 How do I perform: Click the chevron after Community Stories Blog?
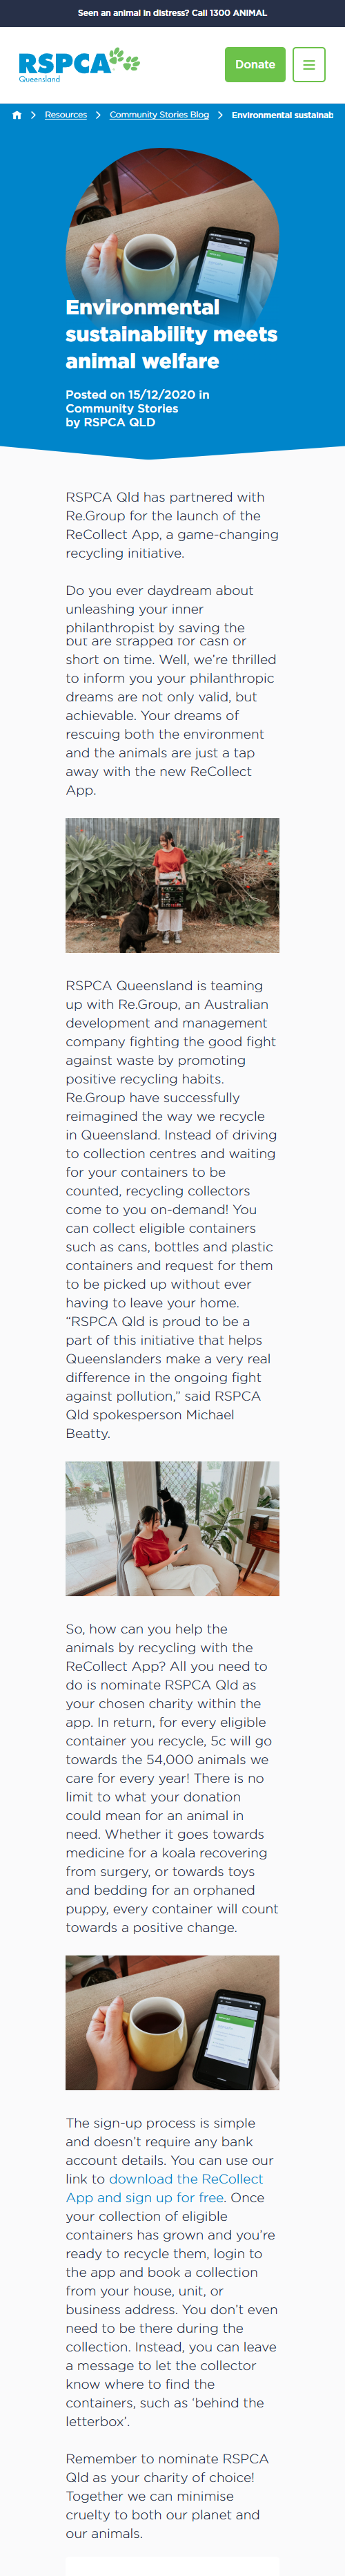click(220, 115)
